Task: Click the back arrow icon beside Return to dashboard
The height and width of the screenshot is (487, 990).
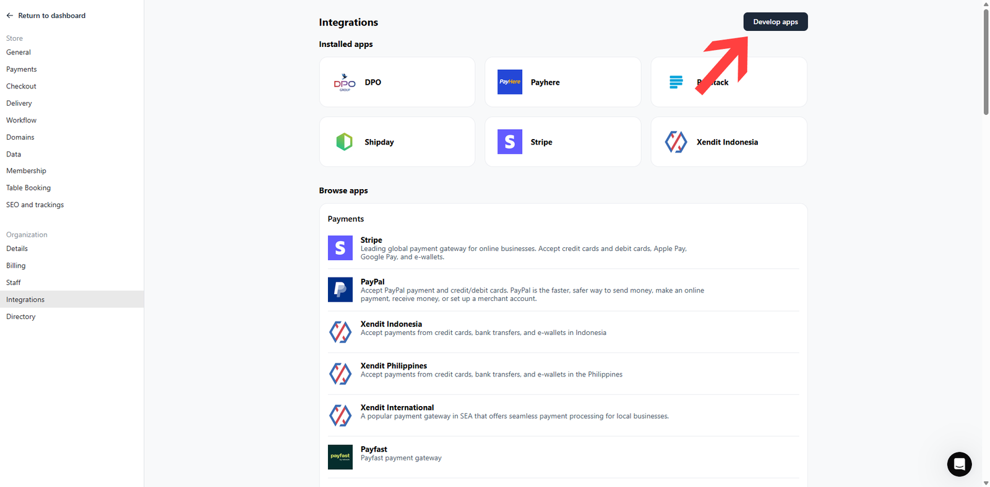Action: point(9,15)
